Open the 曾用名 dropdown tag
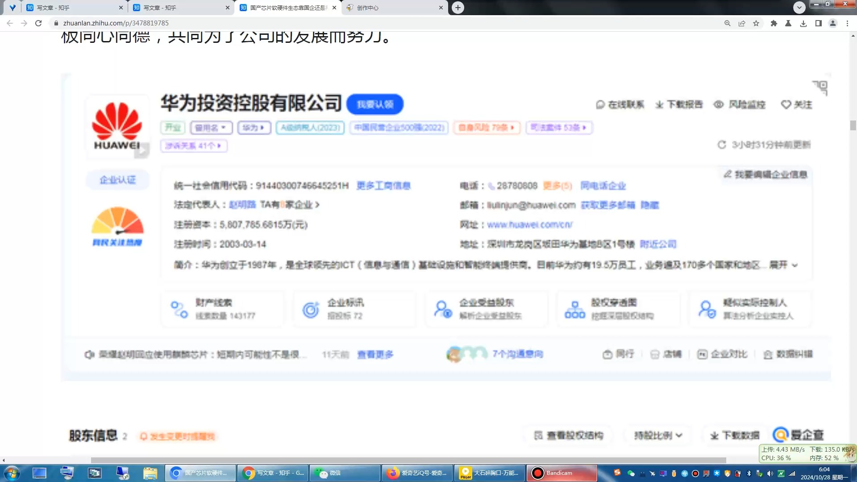Screen dimensions: 857x482 (211, 128)
